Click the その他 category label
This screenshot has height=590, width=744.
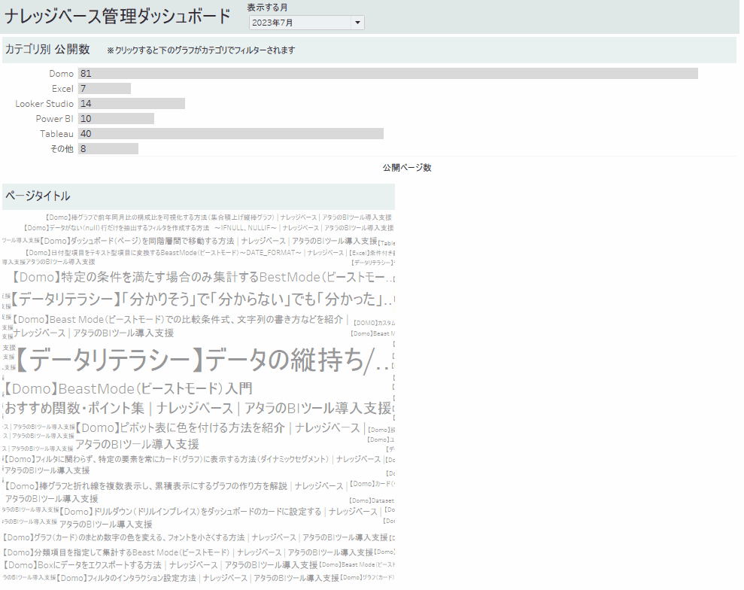point(62,149)
